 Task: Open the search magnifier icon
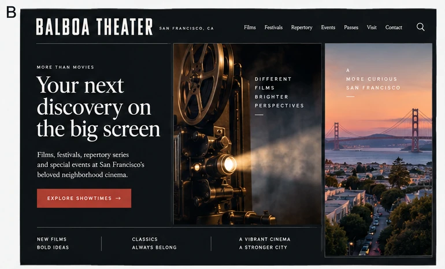421,27
